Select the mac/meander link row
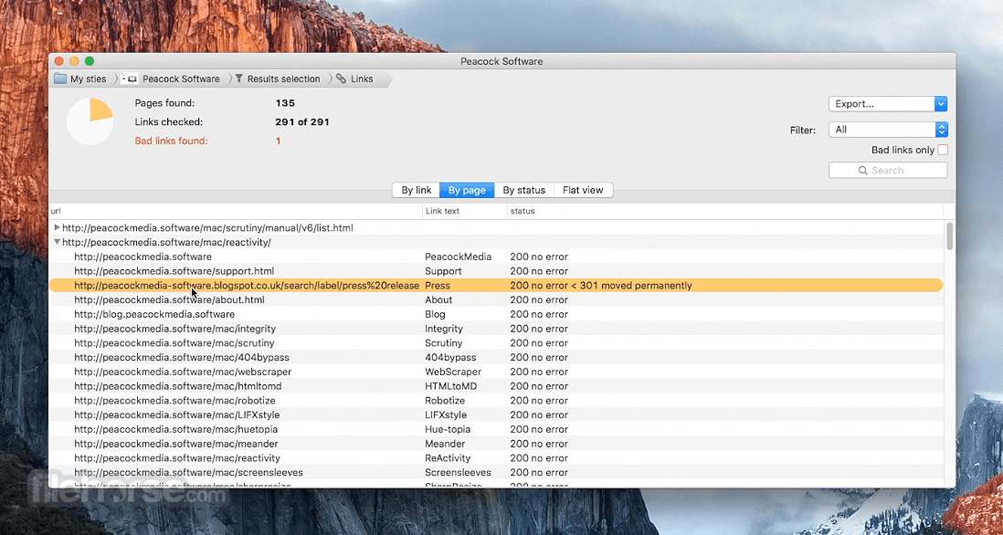 coord(496,444)
